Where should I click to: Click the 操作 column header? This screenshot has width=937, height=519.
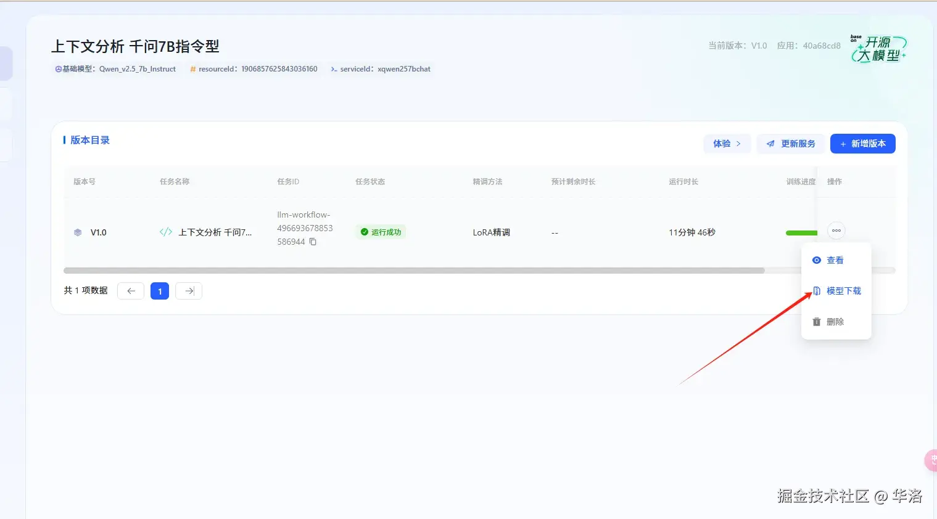[x=835, y=182]
